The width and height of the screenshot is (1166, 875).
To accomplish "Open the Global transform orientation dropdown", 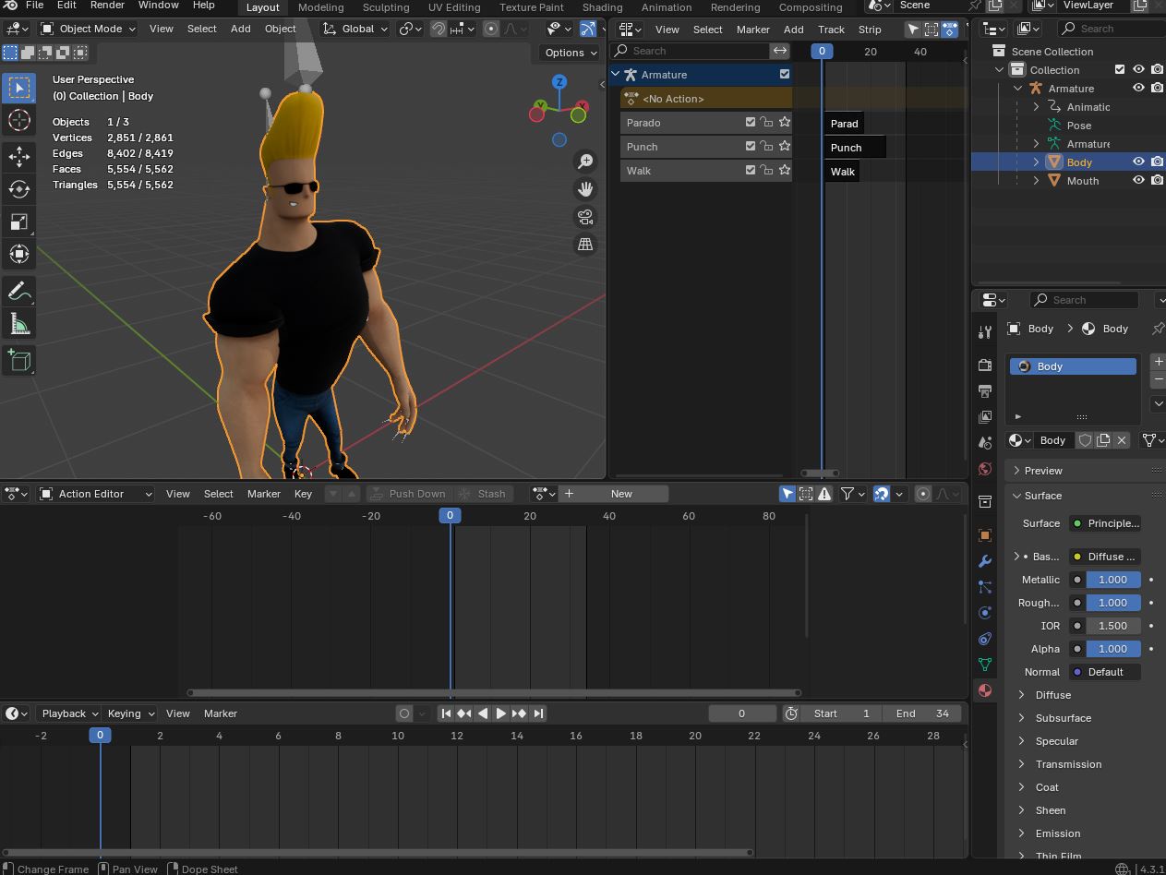I will click(x=355, y=29).
